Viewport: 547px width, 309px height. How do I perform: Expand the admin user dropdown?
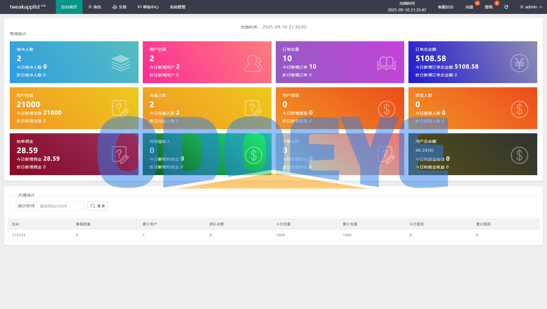tap(531, 7)
